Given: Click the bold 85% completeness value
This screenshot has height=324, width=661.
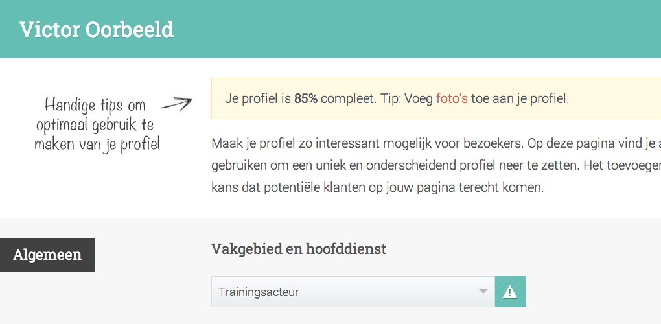Looking at the screenshot, I should [306, 99].
